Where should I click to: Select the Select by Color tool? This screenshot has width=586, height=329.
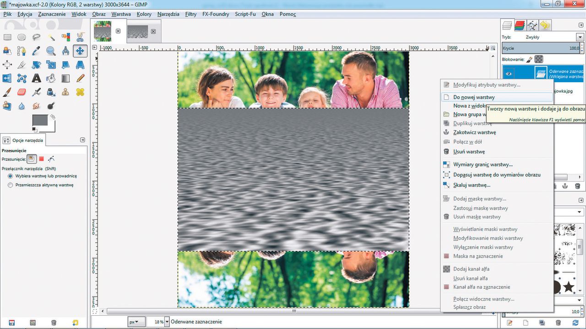[65, 37]
